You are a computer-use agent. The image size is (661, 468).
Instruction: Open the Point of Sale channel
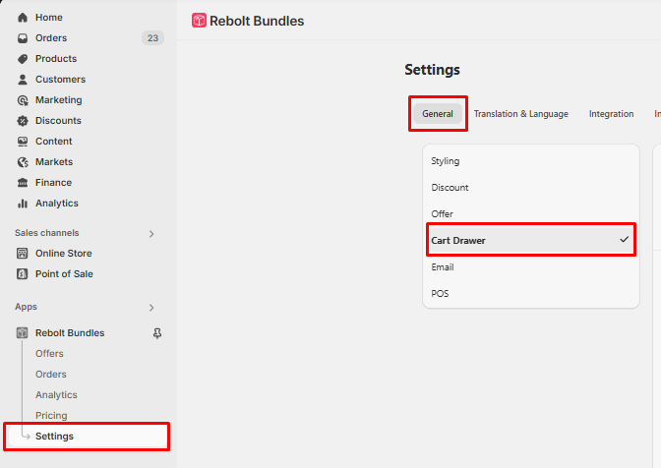tap(64, 273)
